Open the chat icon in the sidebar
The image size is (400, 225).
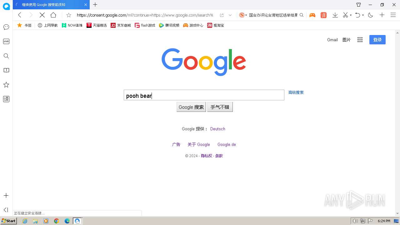point(6,27)
